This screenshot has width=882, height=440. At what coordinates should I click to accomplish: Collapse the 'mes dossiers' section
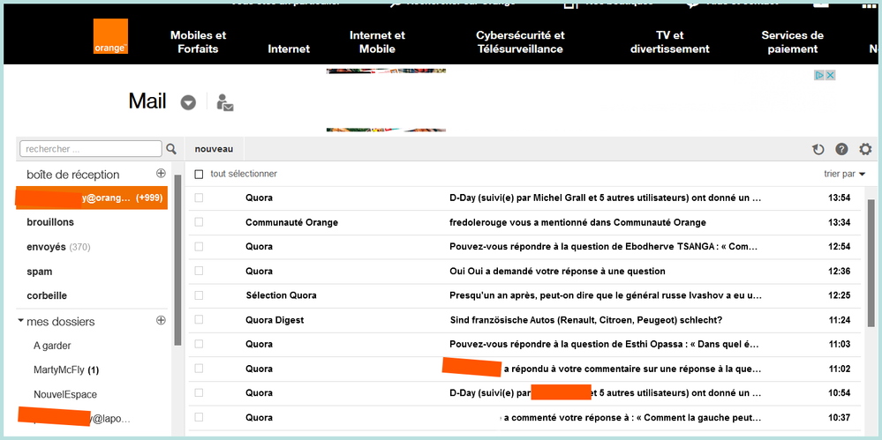coord(21,321)
